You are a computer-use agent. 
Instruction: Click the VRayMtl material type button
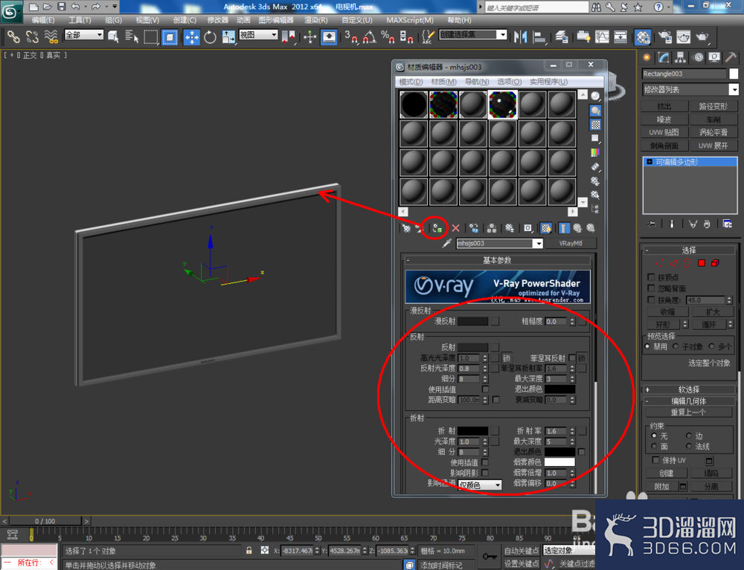coord(571,244)
